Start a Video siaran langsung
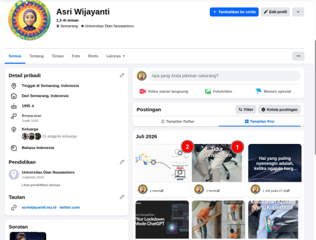The width and height of the screenshot is (316, 240). pos(164,92)
